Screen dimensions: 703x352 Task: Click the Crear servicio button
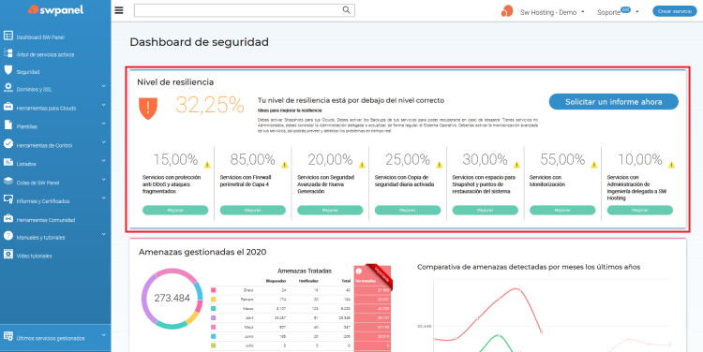click(x=674, y=11)
